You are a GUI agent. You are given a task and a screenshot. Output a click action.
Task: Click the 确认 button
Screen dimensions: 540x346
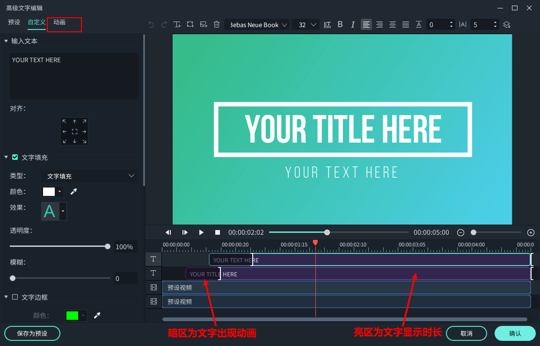515,333
